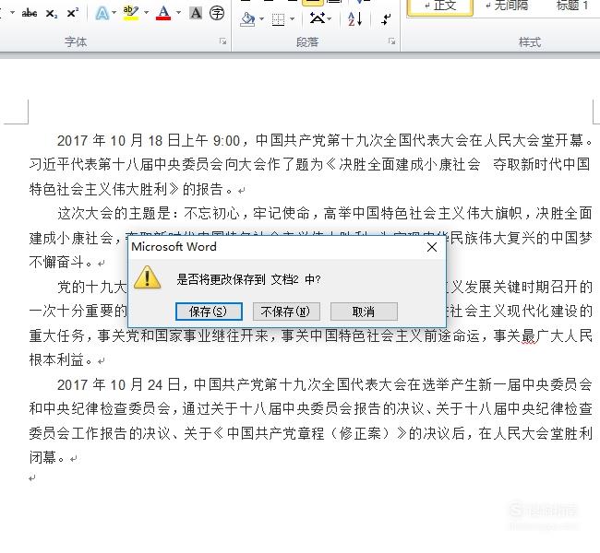Click the dialog message 是否将更改保存到 文档2 中?
The height and width of the screenshot is (553, 600).
tap(248, 279)
